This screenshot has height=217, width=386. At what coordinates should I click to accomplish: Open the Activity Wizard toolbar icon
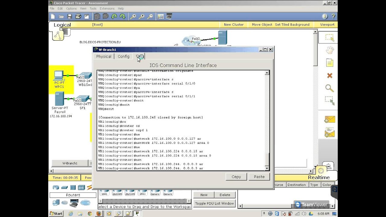tap(87, 17)
